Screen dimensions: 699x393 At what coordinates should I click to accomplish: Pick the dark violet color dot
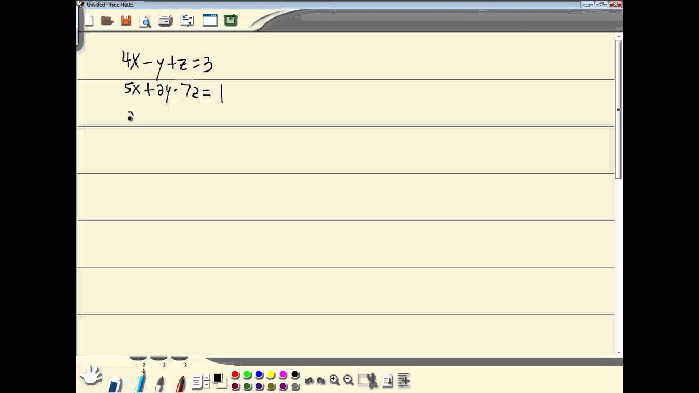pyautogui.click(x=283, y=386)
